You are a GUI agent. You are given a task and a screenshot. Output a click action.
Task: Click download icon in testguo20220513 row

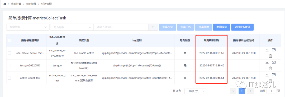267,62
